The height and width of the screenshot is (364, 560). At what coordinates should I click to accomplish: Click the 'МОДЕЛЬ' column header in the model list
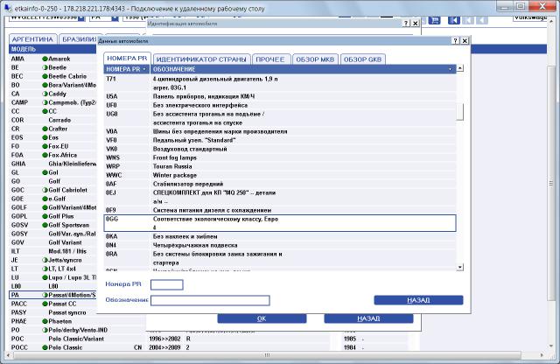coord(52,49)
